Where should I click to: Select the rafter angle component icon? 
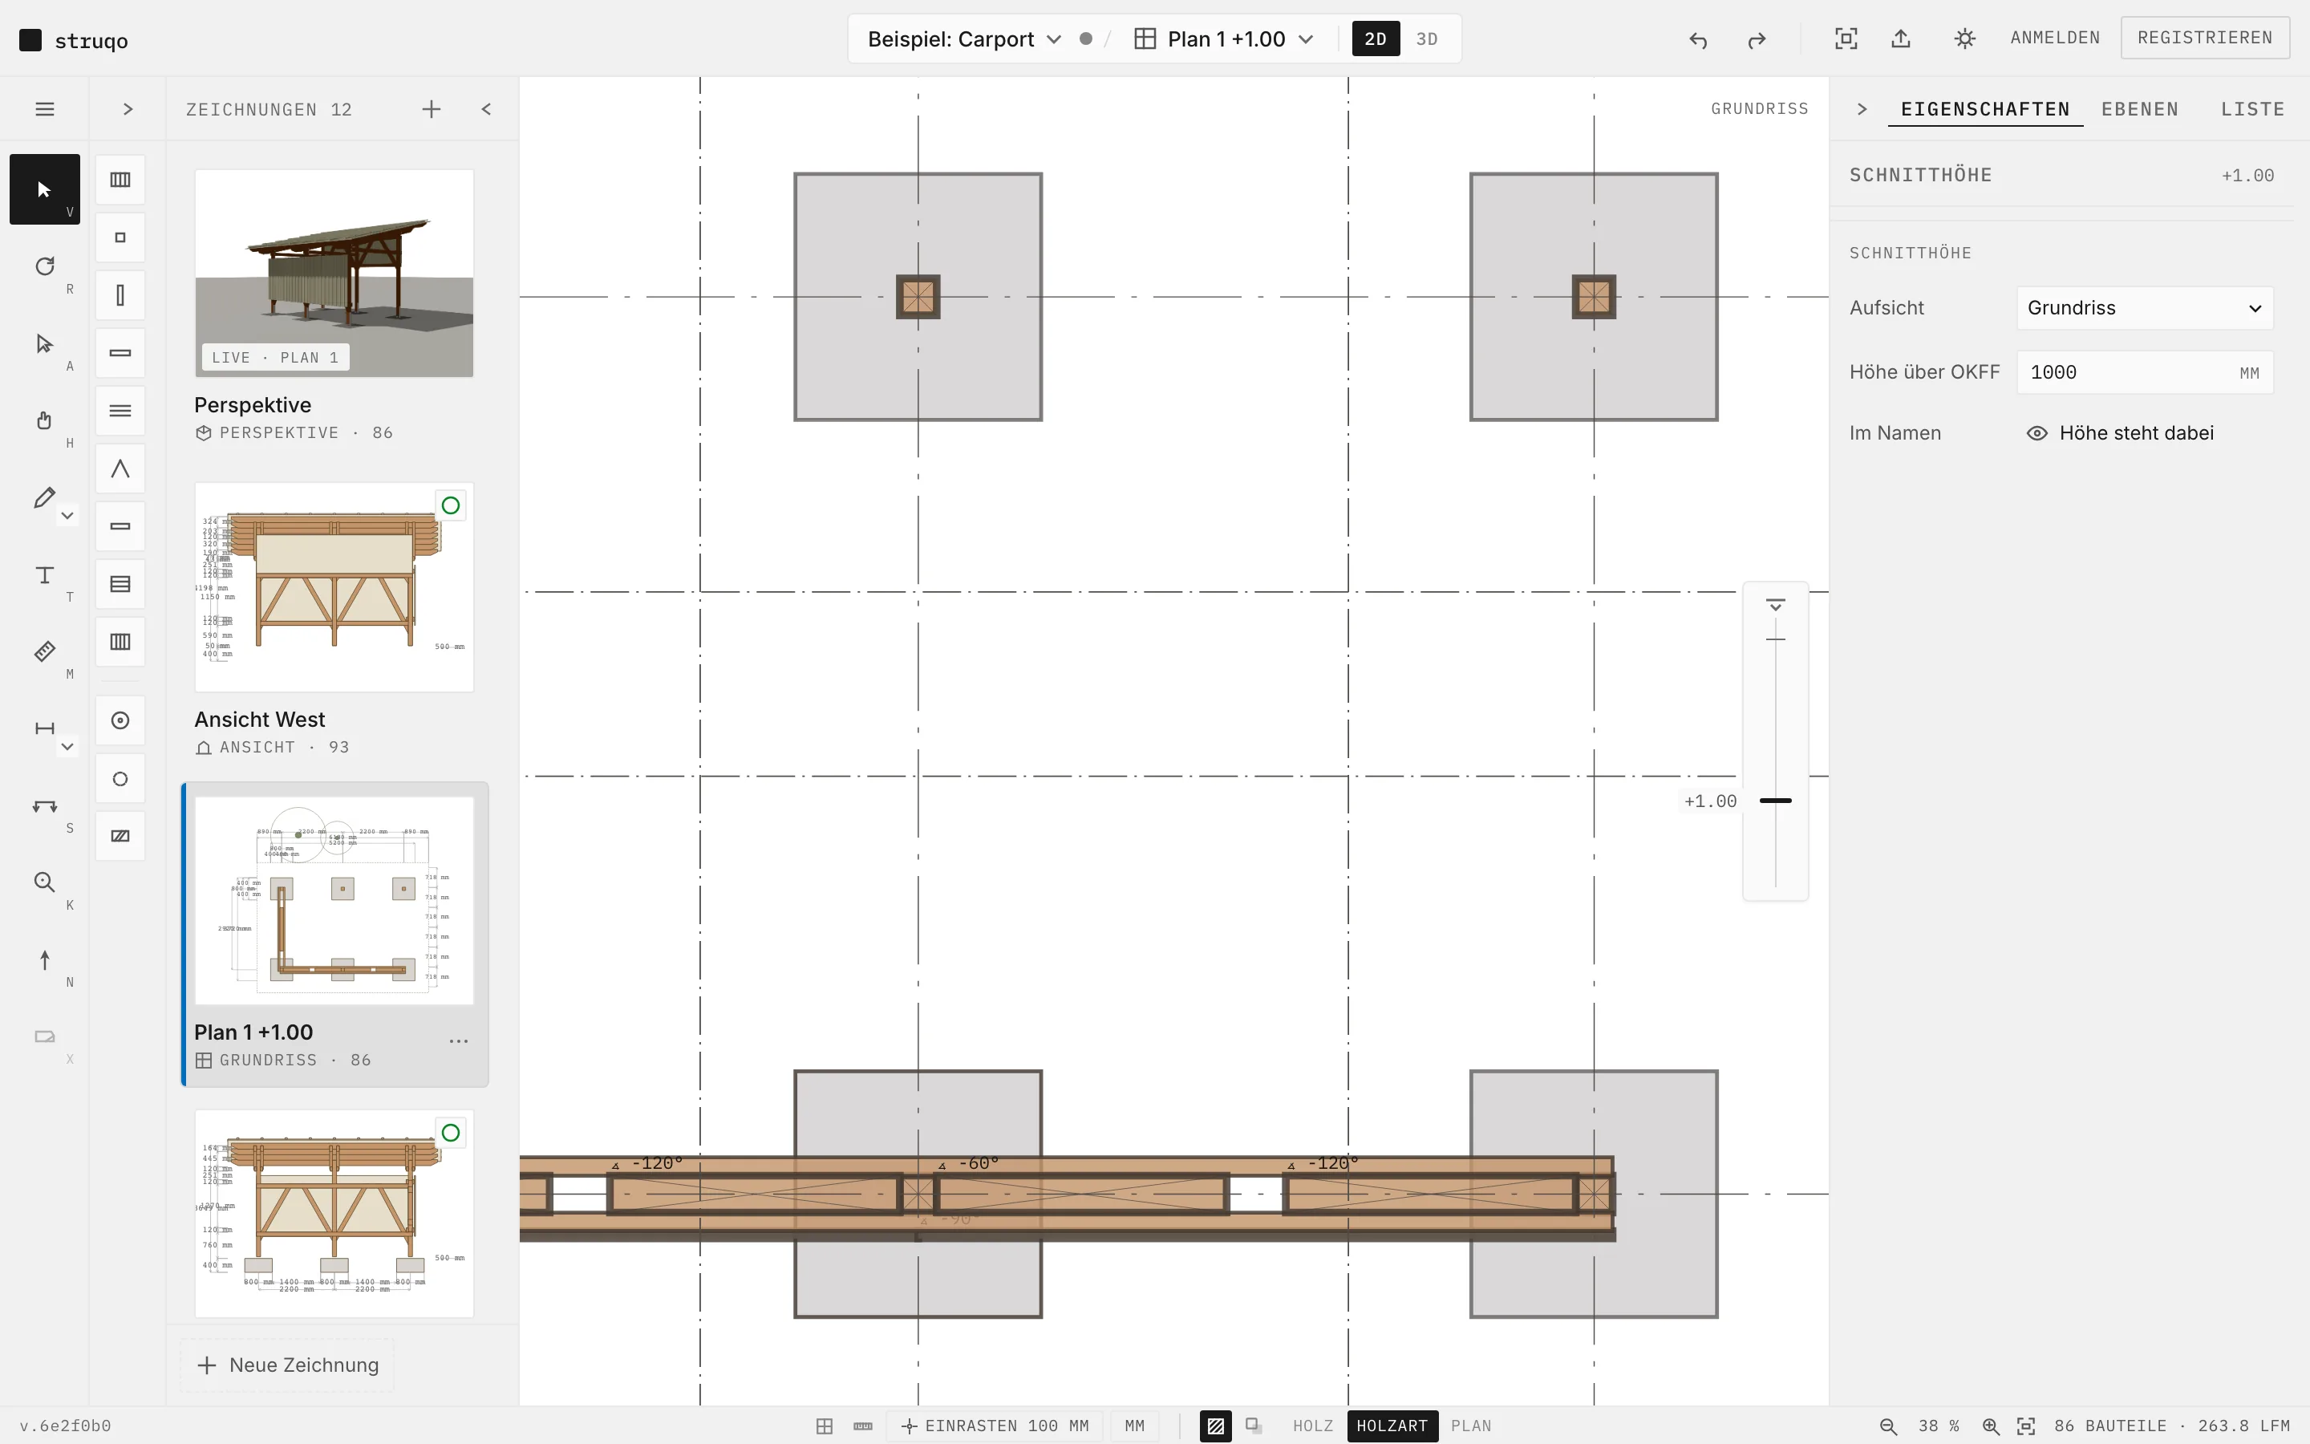pyautogui.click(x=120, y=469)
